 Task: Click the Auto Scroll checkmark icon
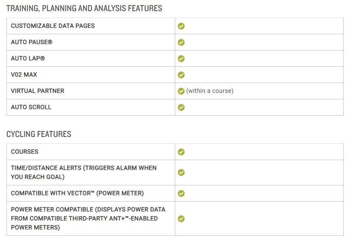(181, 107)
